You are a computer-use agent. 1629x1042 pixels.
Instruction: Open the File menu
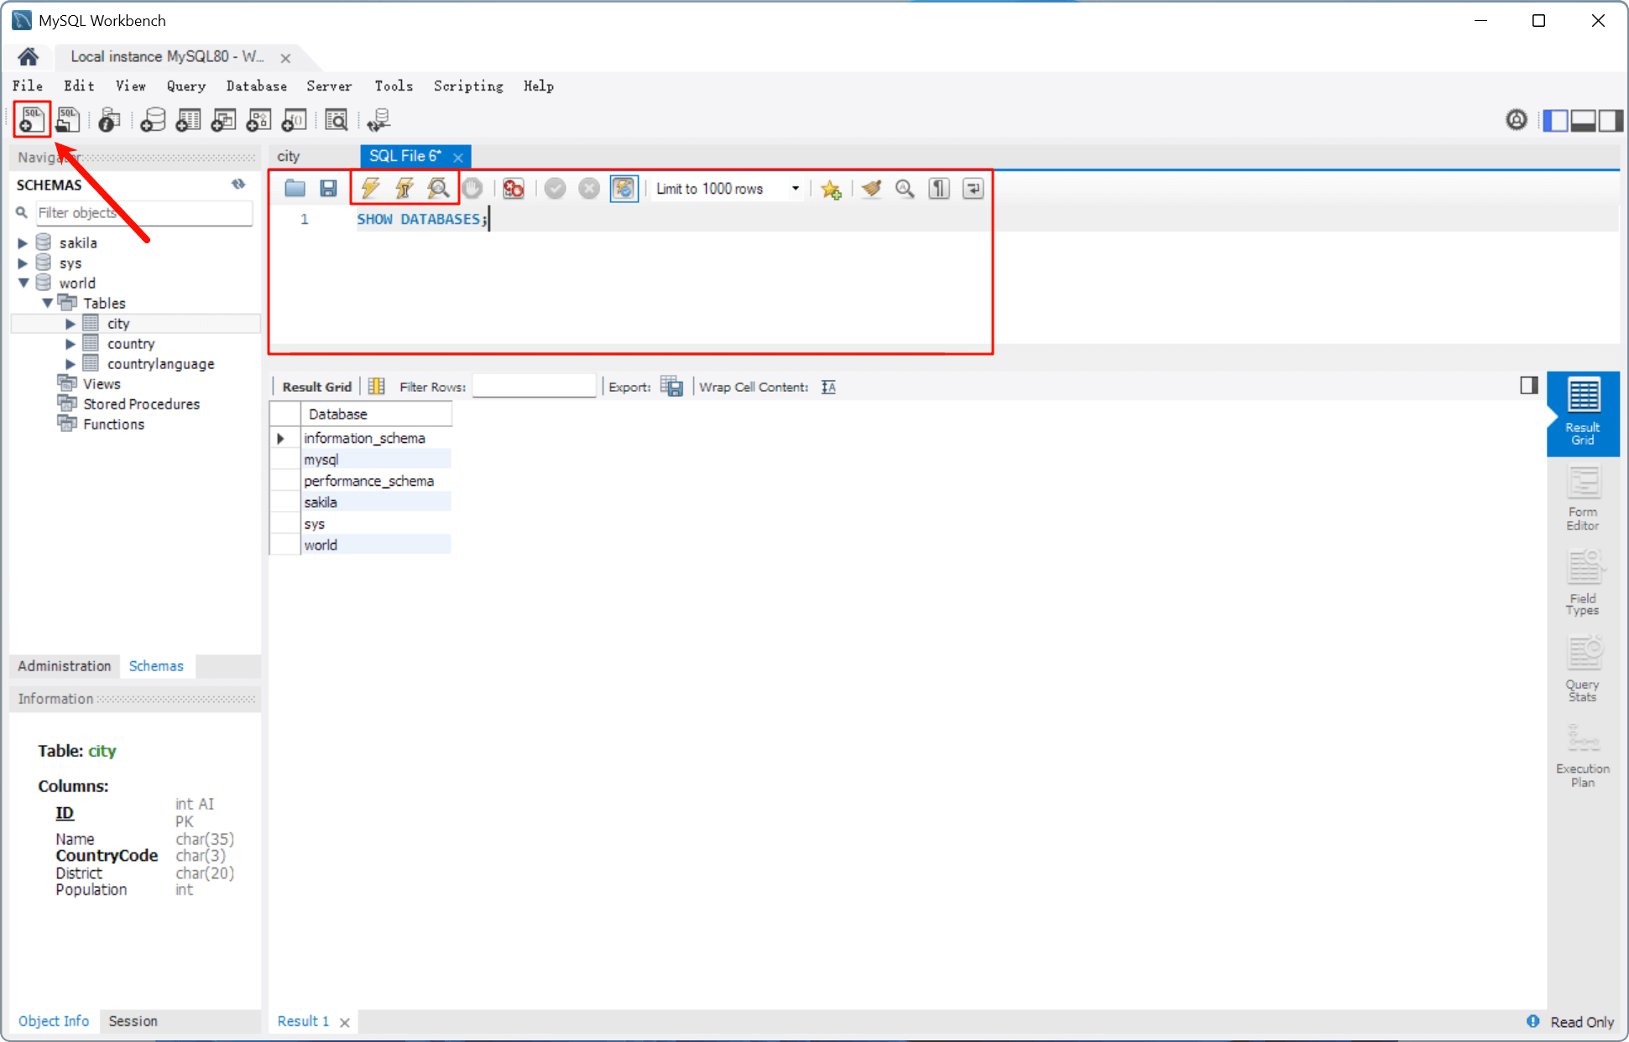pos(28,86)
